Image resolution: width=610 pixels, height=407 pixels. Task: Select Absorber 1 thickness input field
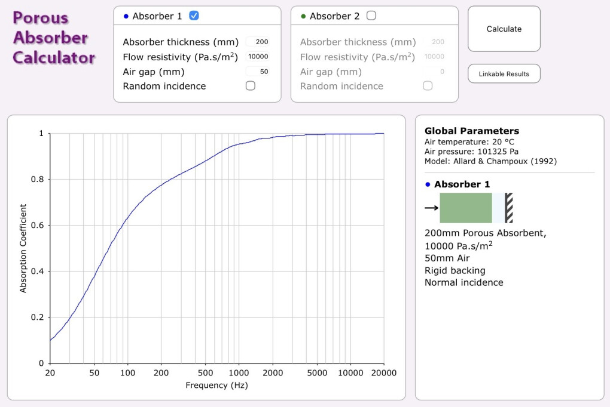pyautogui.click(x=258, y=42)
